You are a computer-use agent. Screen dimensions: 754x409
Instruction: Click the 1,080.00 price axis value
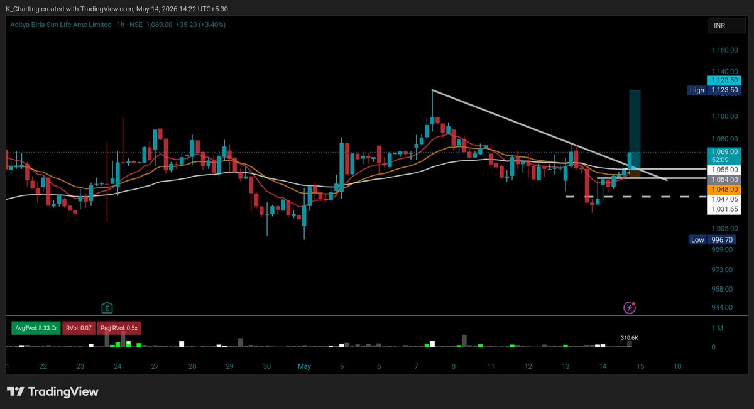(724, 139)
